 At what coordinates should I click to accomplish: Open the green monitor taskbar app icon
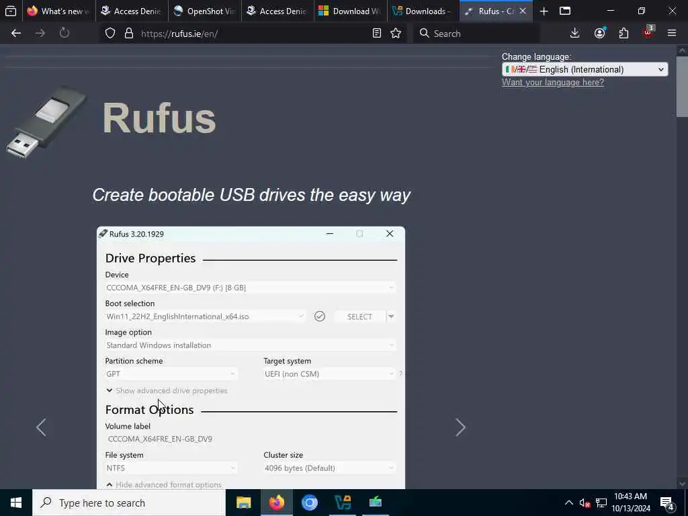[x=376, y=503]
